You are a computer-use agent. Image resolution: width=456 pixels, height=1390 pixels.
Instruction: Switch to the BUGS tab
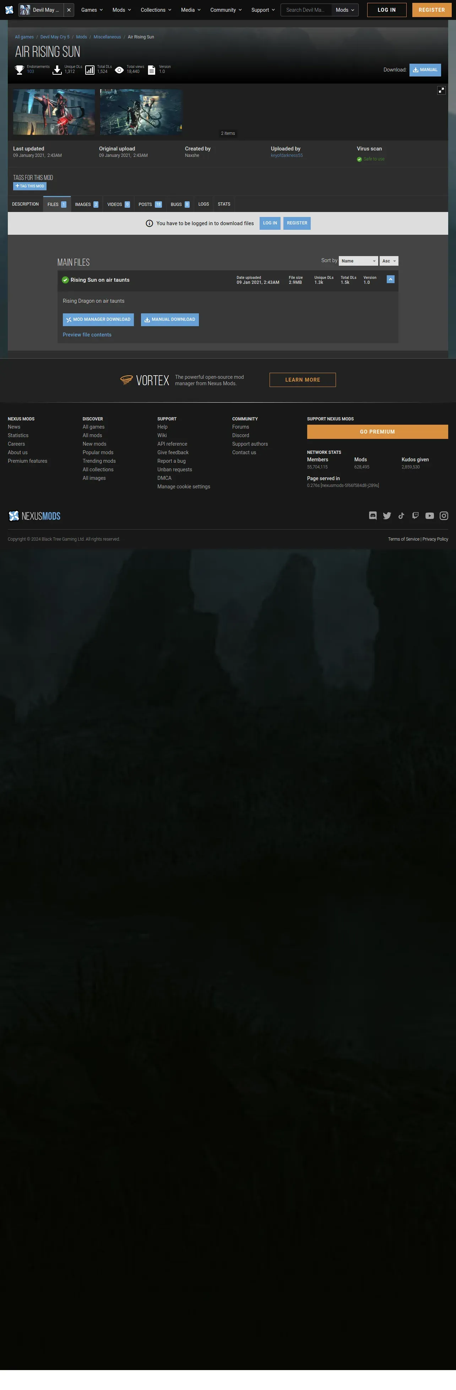click(180, 204)
